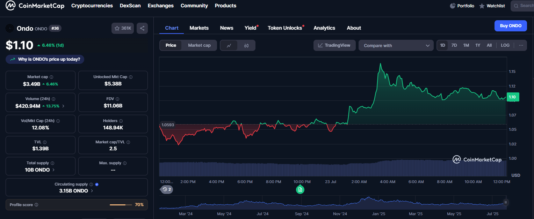This screenshot has height=219, width=534.
Task: Click the 148.94K Holders value
Action: 113,128
